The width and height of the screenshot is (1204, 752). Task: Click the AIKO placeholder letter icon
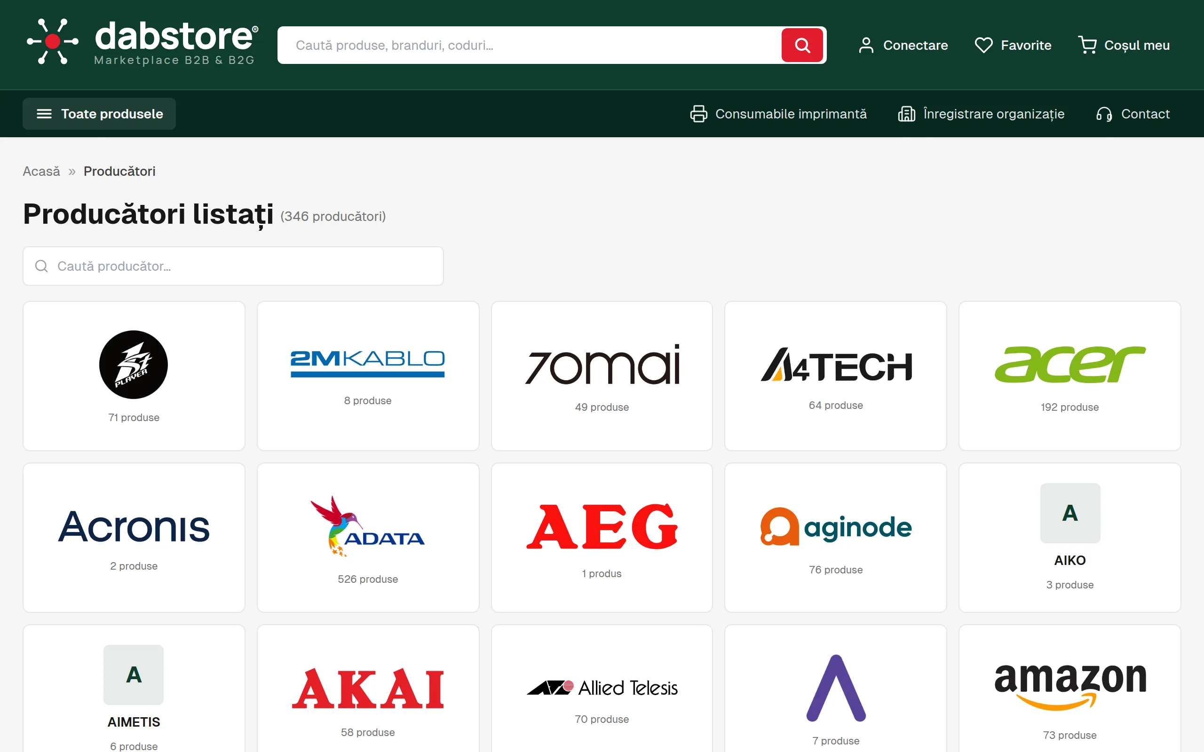coord(1070,513)
